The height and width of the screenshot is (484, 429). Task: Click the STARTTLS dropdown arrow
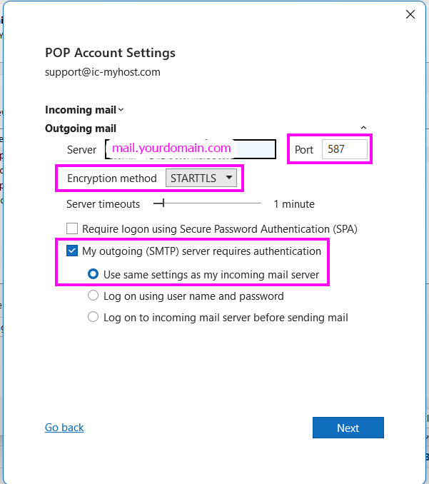pyautogui.click(x=228, y=178)
